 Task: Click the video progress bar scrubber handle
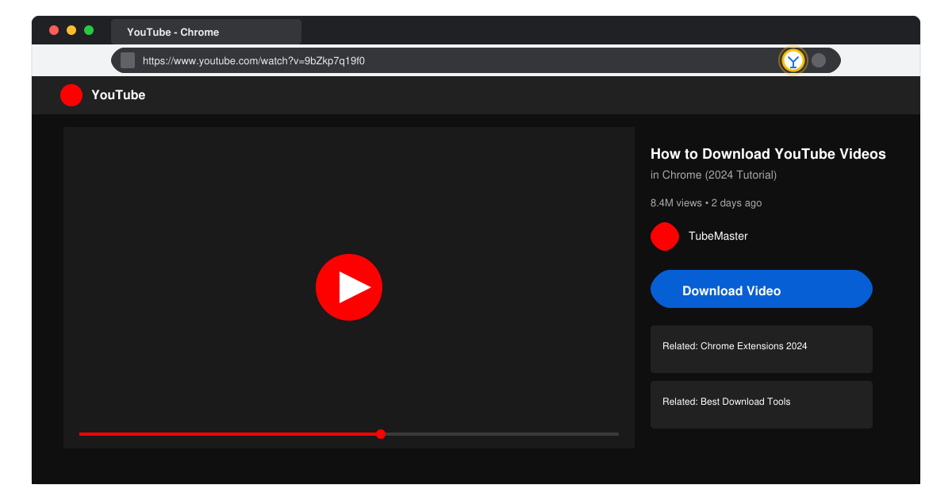[381, 434]
